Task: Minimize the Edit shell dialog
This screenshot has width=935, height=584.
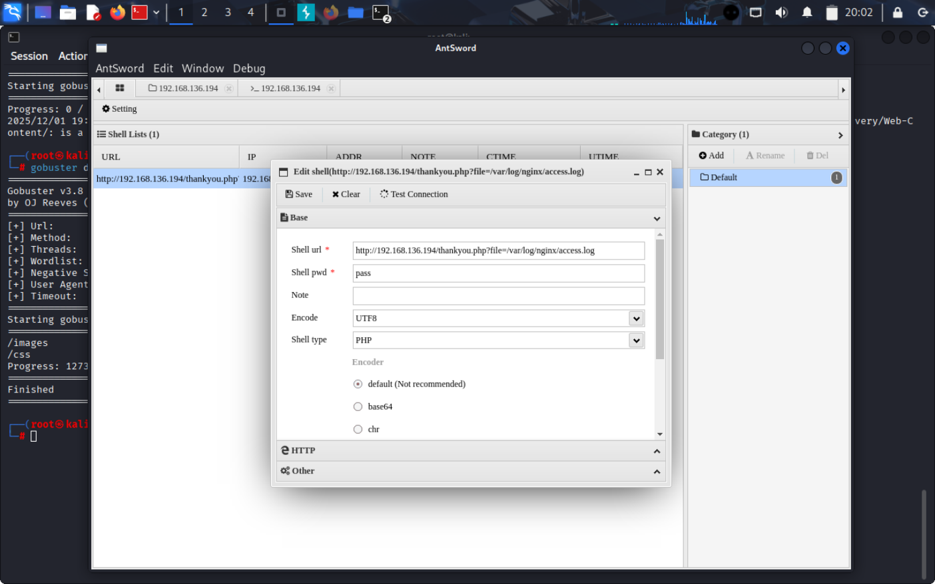Action: 637,172
